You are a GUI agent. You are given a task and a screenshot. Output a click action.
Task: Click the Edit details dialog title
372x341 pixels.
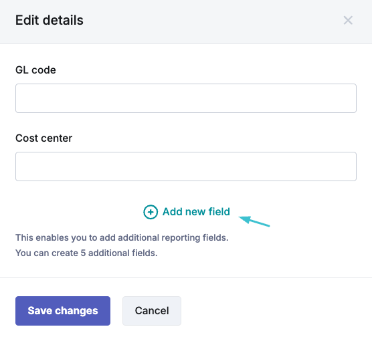[x=50, y=20]
